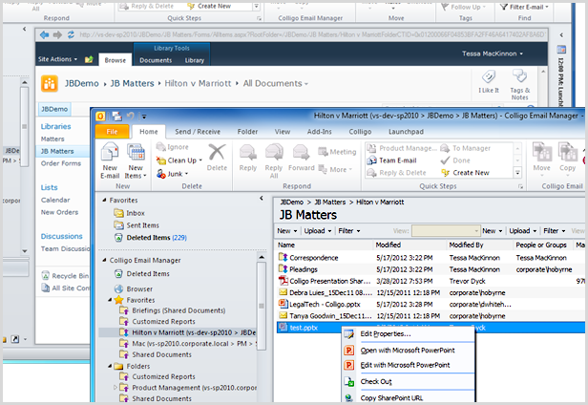This screenshot has height=405, width=588.
Task: Click browser refresh icon
Action: [x=71, y=35]
